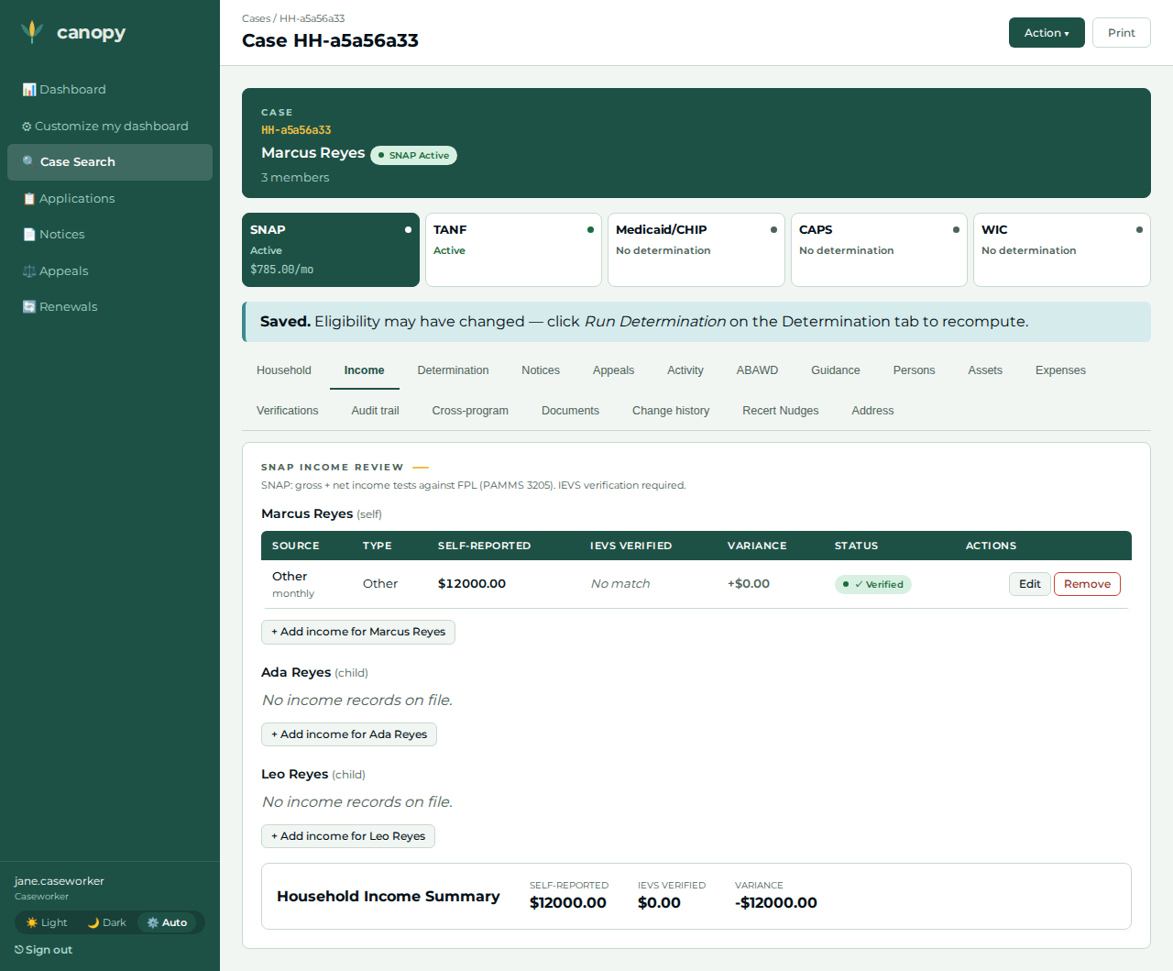The image size is (1173, 971).
Task: Click the canopy leaf logo icon
Action: pos(32,32)
